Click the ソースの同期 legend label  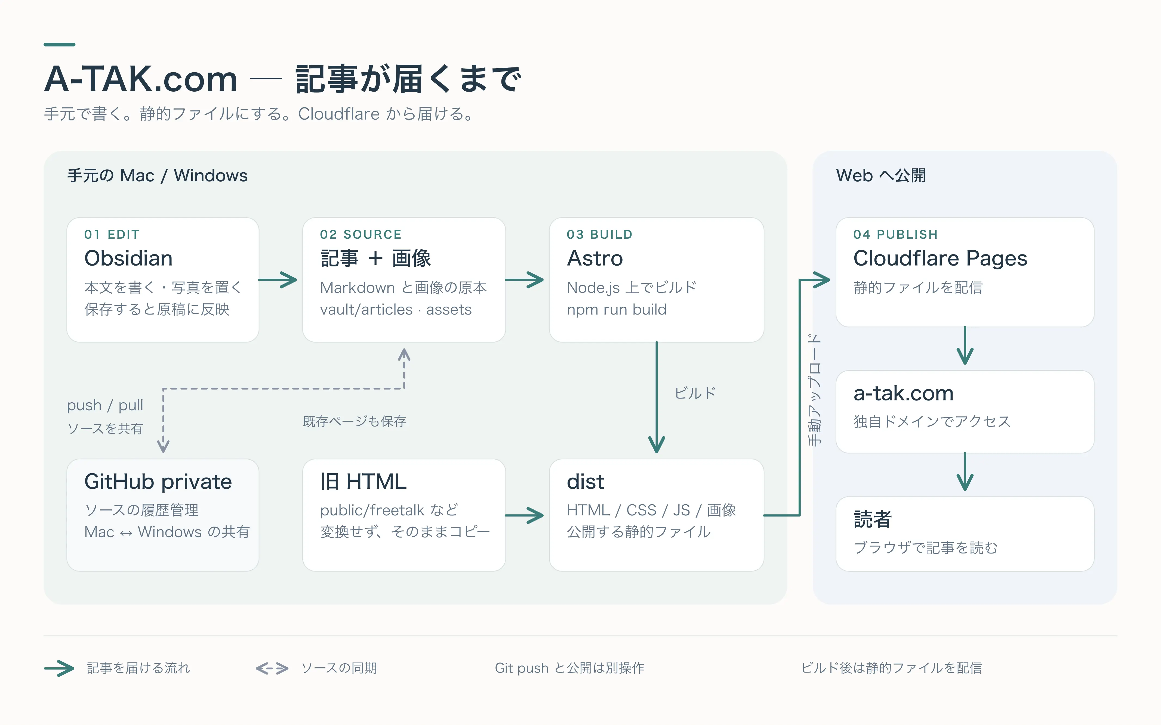[339, 668]
